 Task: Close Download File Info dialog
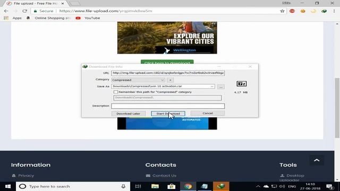(x=250, y=66)
